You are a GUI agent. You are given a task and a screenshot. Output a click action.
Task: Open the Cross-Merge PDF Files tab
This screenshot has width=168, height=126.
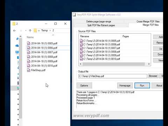tap(148, 21)
